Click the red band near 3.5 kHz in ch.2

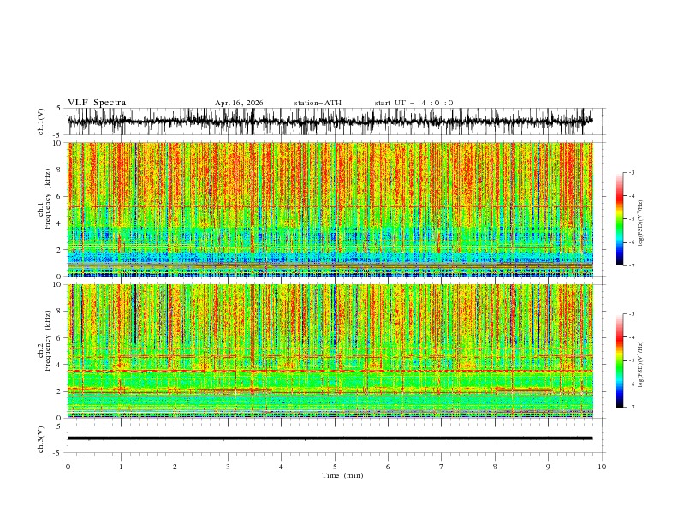coord(330,371)
